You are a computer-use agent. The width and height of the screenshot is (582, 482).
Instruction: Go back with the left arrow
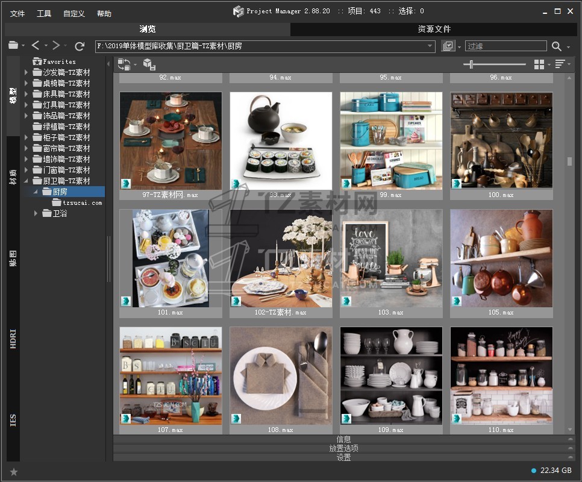[36, 46]
